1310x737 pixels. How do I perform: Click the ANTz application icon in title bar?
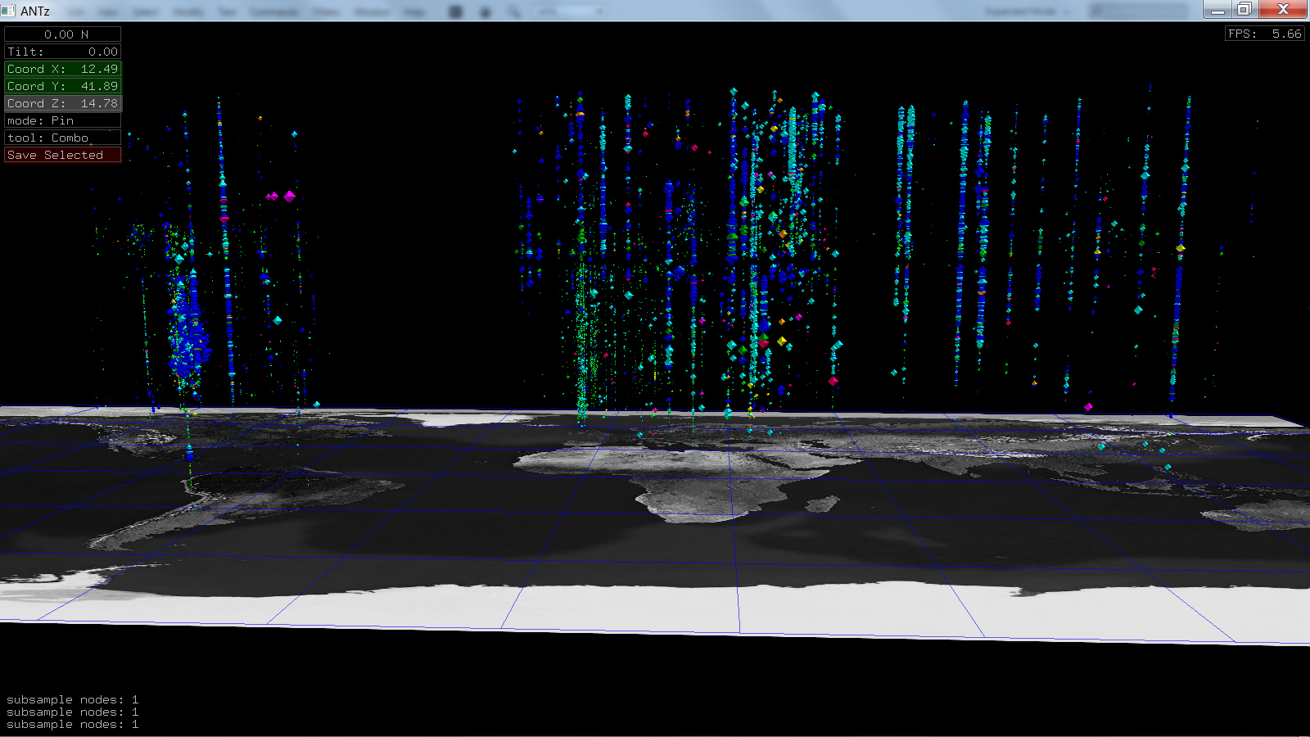click(8, 11)
